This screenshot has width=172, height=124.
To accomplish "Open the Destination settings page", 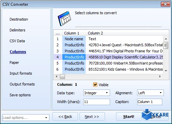I will [x=19, y=19].
